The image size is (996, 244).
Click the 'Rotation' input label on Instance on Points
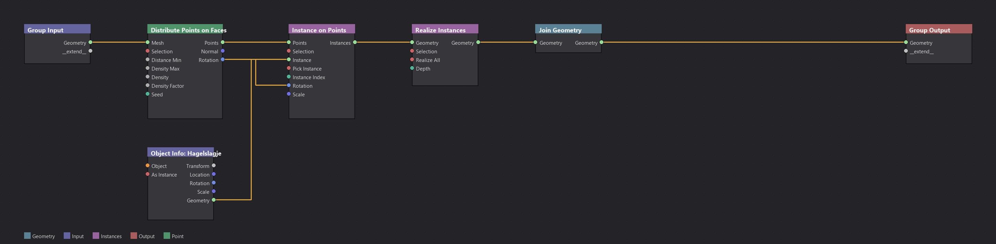[302, 86]
